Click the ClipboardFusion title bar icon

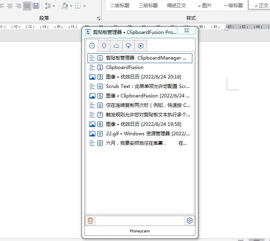coord(88,32)
